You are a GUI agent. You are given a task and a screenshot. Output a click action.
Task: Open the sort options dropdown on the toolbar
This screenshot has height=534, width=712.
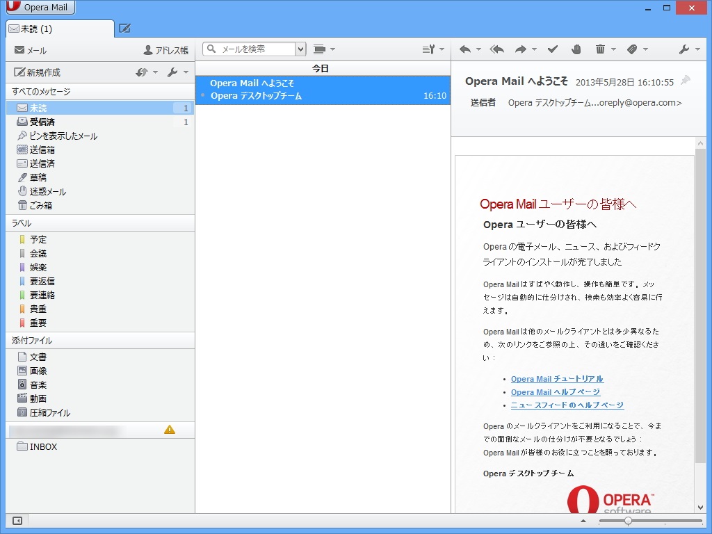tap(430, 49)
